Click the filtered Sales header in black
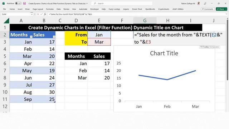 coord(99,56)
